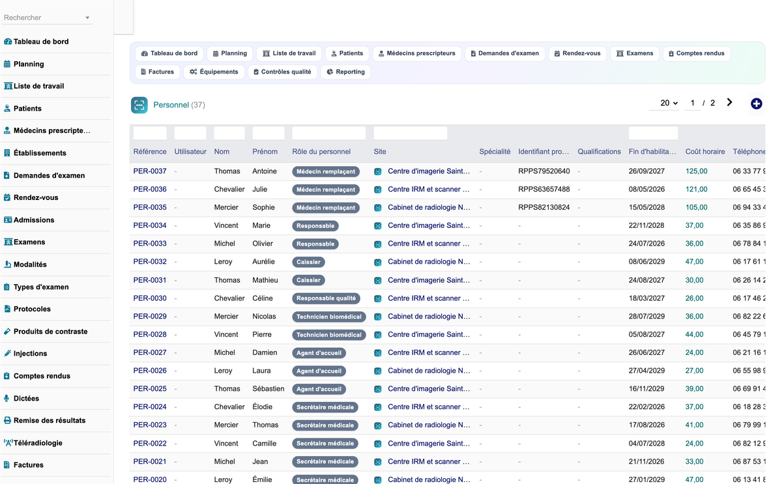Screen dimensions: 782x484
Task: Click Types d'examen sidebar icon
Action: 7,287
